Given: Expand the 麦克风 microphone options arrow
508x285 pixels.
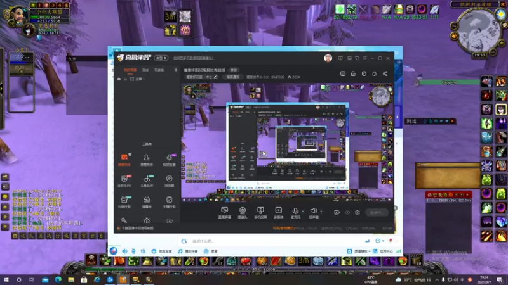Looking at the screenshot, I should coord(303,212).
